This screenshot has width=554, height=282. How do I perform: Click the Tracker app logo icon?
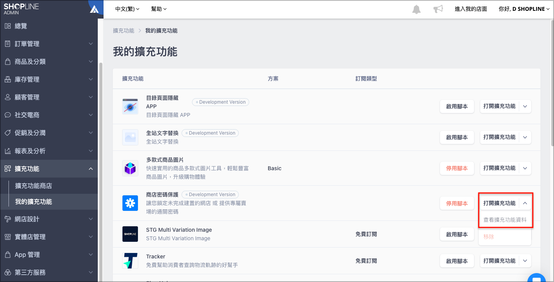pos(130,261)
